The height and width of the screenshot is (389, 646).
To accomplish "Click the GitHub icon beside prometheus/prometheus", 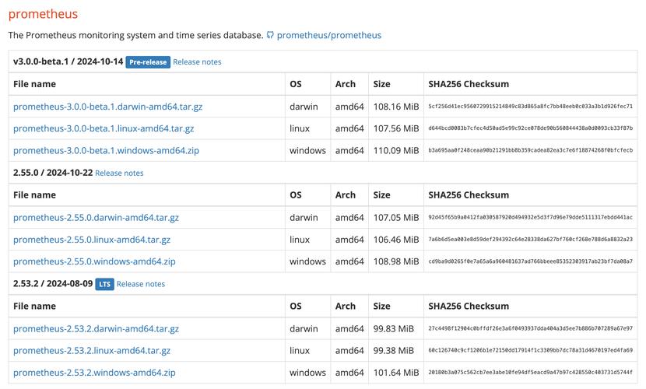I will click(270, 35).
